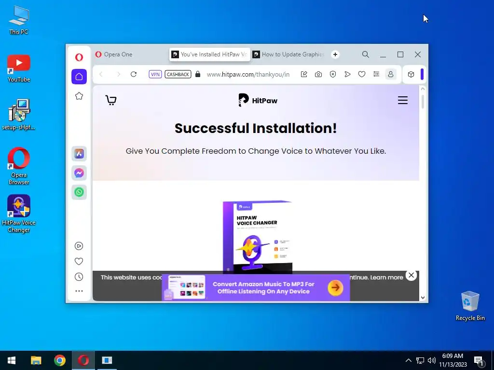Screen dimensions: 494x370
Task: Expand the HitPaw hamburger menu
Action: pos(403,100)
